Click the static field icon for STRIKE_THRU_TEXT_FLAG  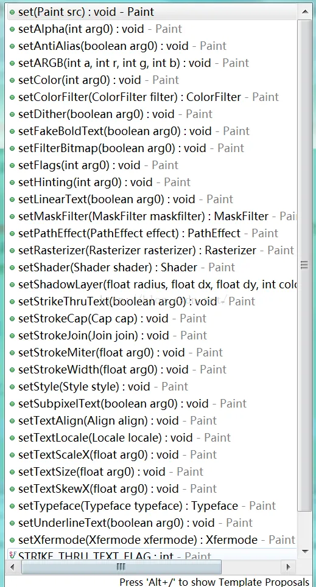pos(12,555)
